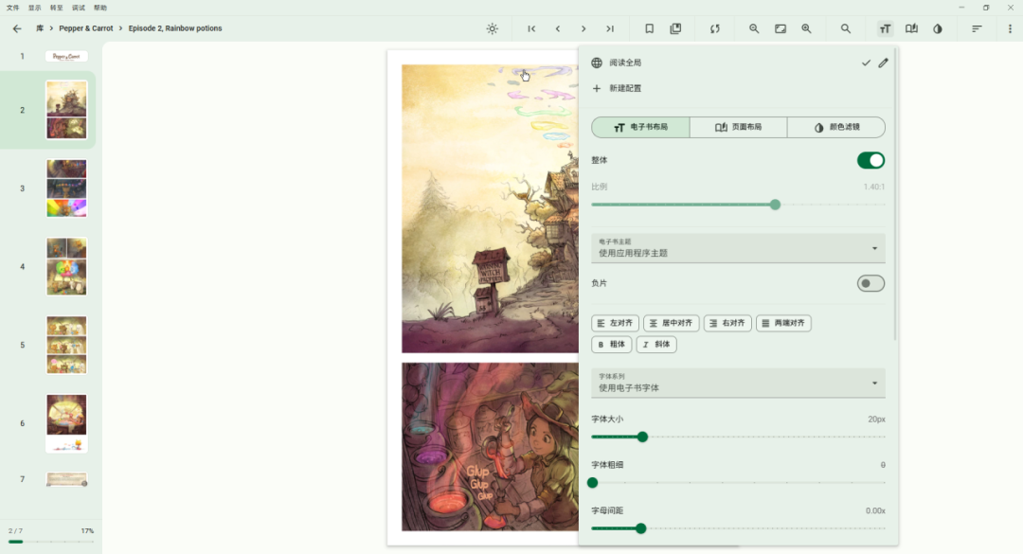
Task: Click the globe icon beside 阅读全局
Action: click(597, 63)
